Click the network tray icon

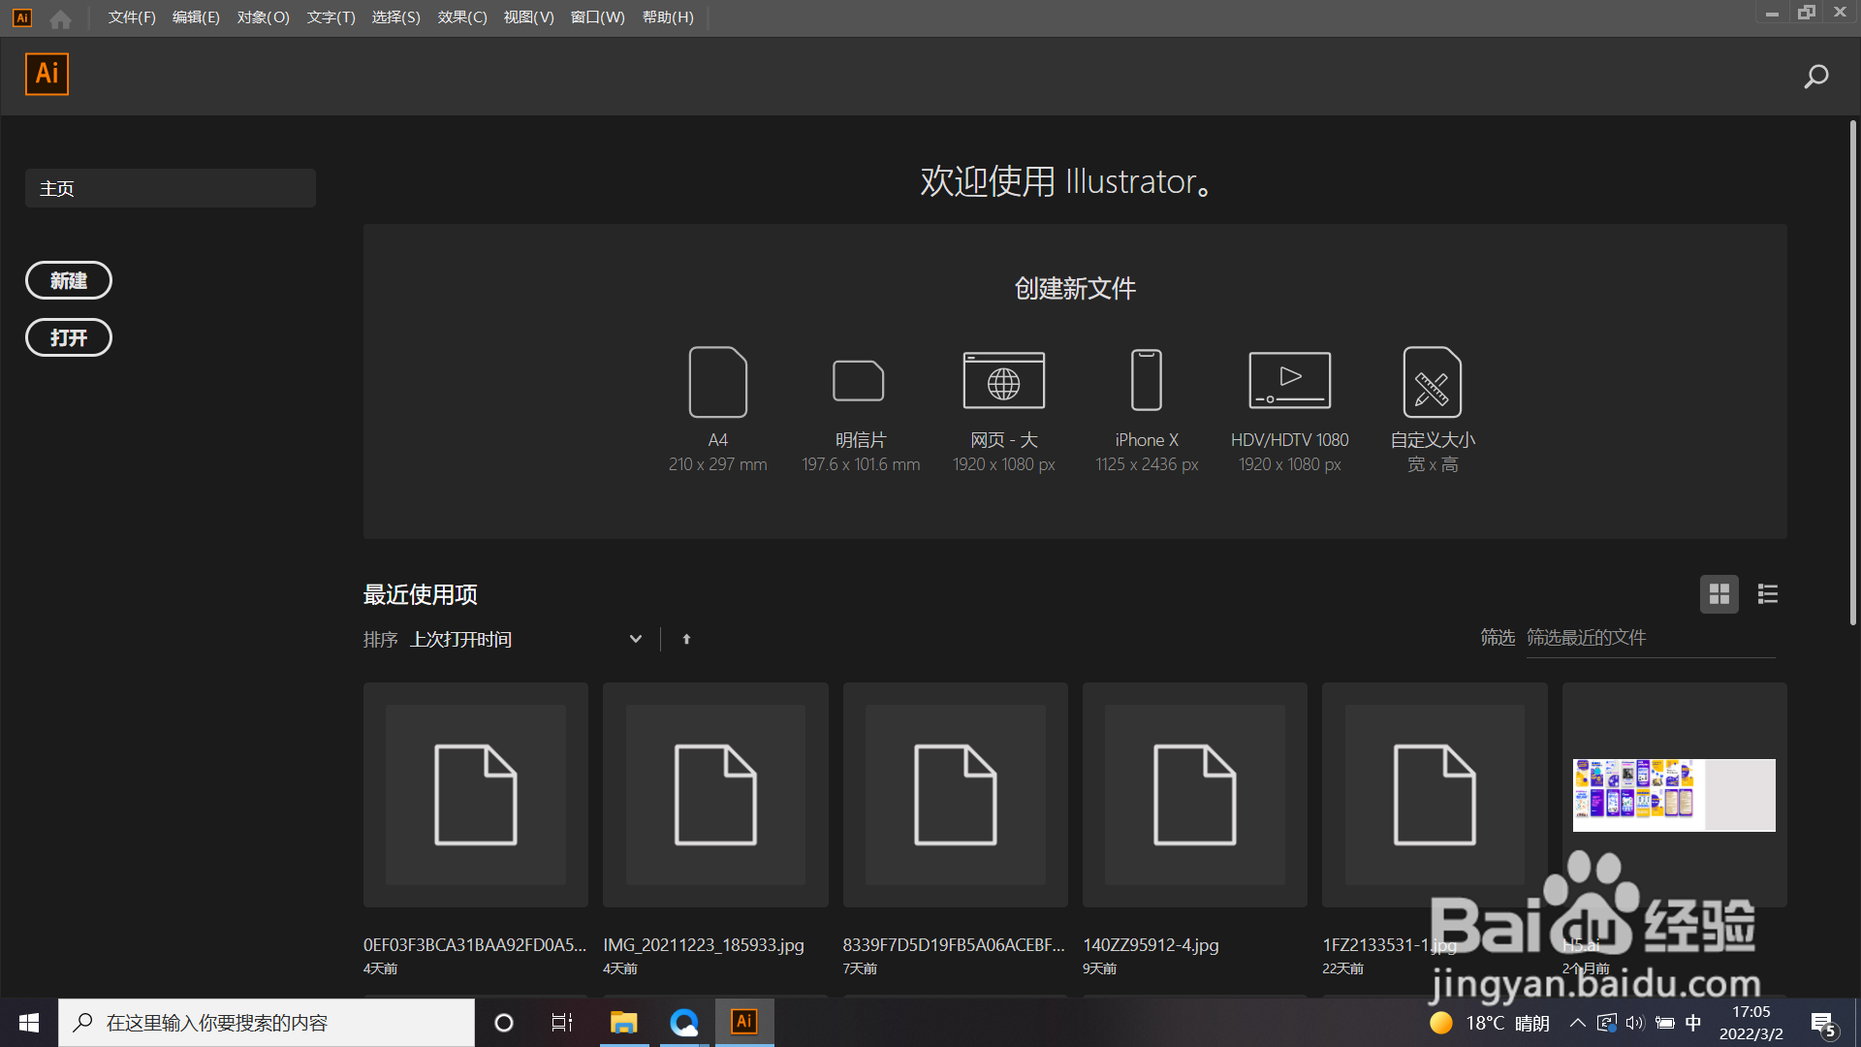coord(1606,1023)
